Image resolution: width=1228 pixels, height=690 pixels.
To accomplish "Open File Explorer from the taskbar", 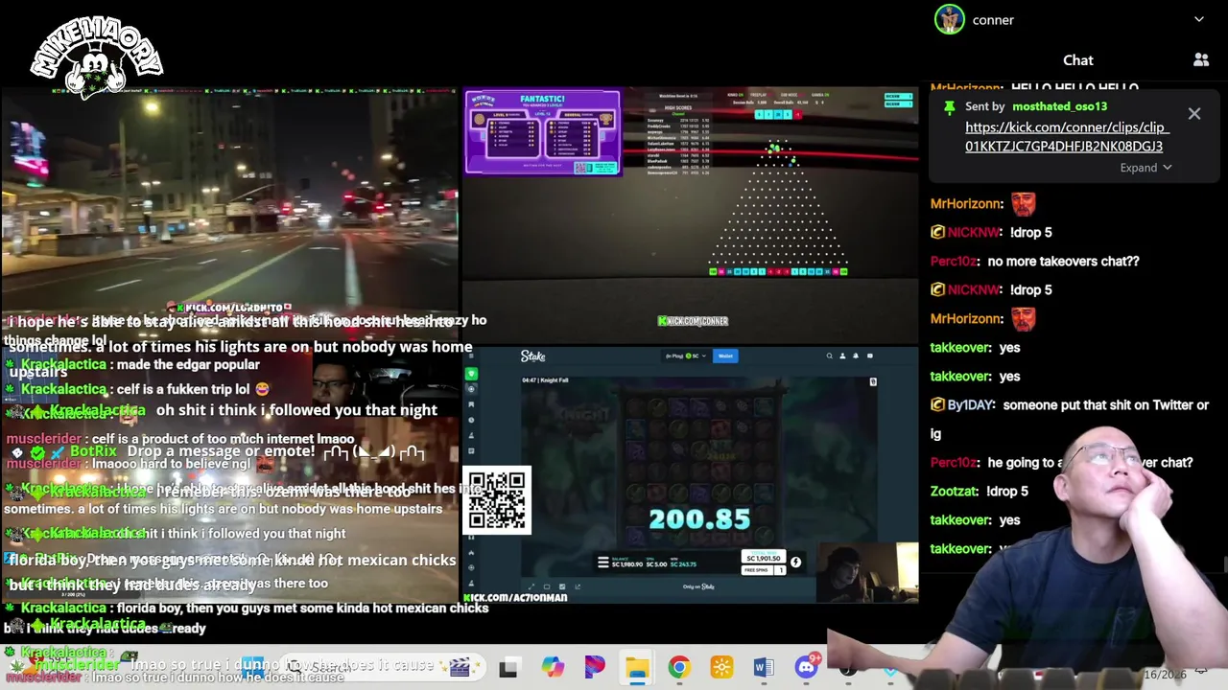I will 636,667.
